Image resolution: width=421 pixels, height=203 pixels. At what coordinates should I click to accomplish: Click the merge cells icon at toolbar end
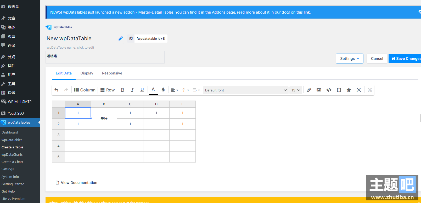click(x=370, y=90)
